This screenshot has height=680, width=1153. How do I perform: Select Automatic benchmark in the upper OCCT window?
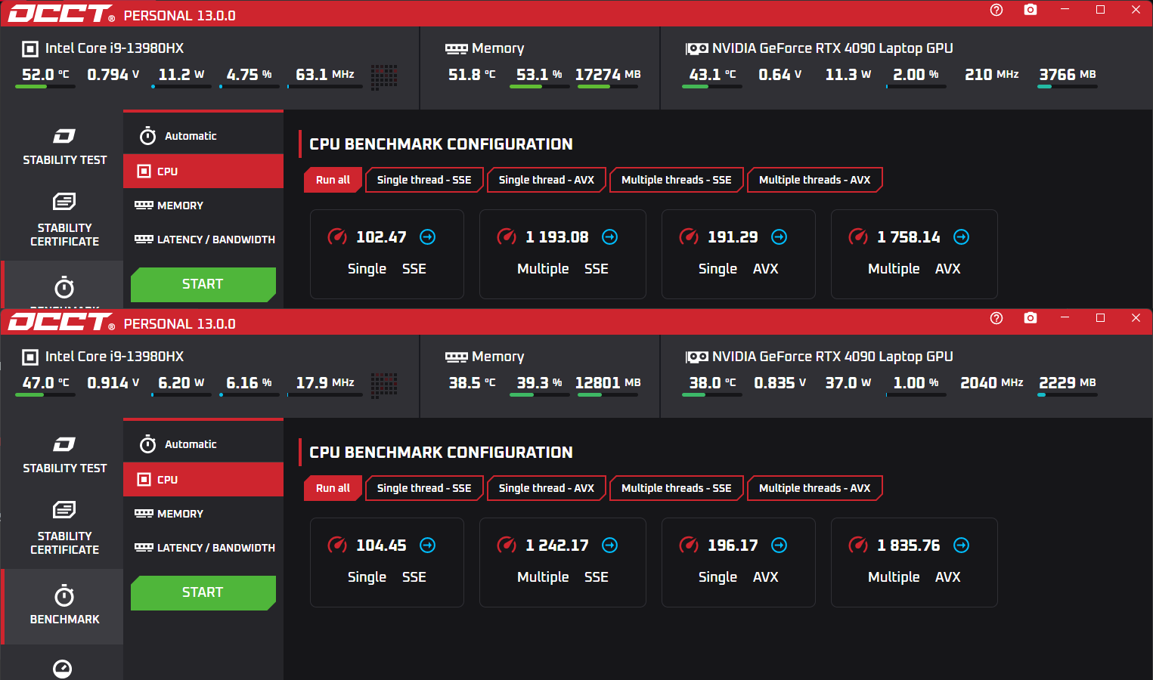(x=203, y=136)
